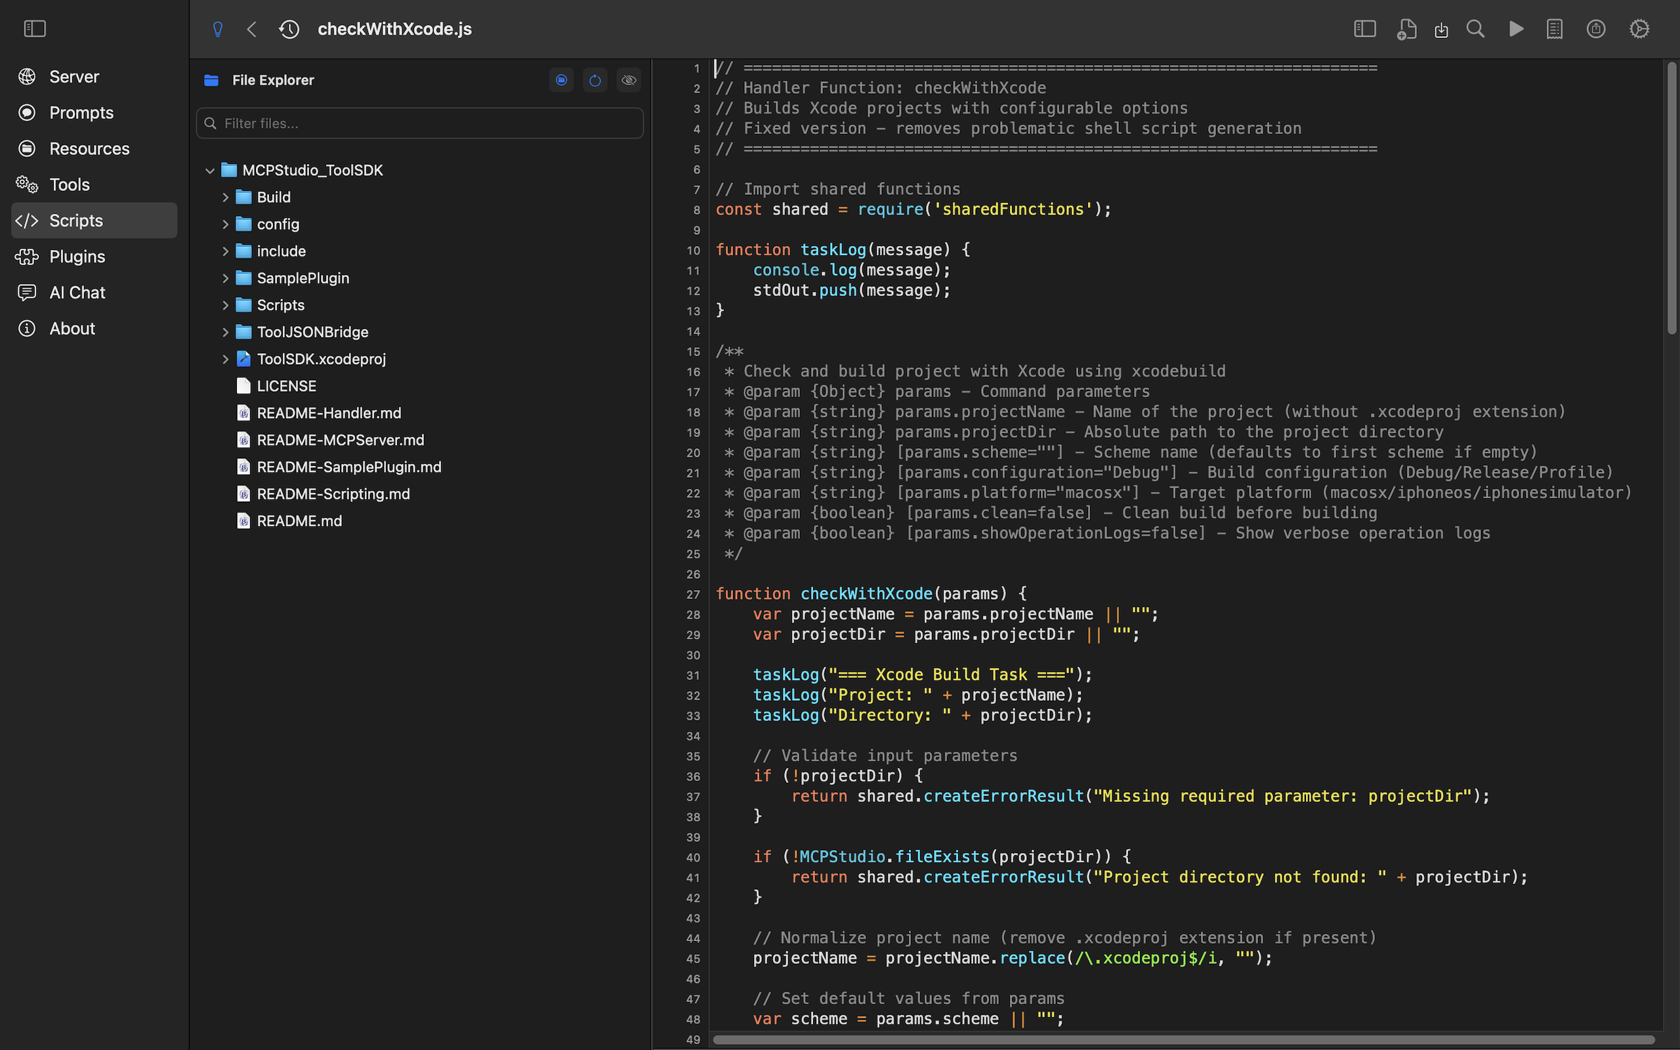Screen dimensions: 1680x1050
Task: Expand the Build folder
Action: 225,198
